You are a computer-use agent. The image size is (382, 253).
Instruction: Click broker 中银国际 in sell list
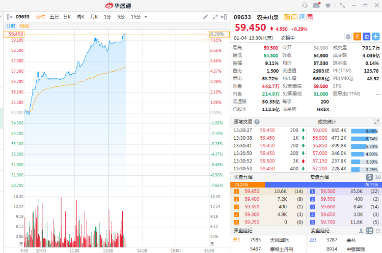[356, 249]
